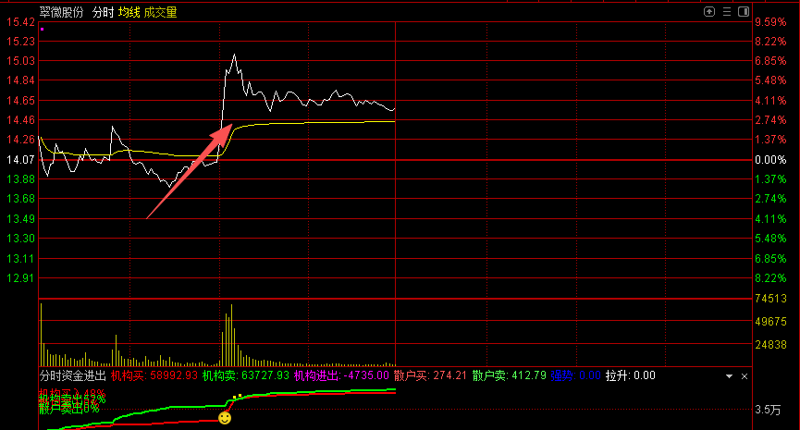Close the 分时资金进出 indicator panel

[743, 376]
